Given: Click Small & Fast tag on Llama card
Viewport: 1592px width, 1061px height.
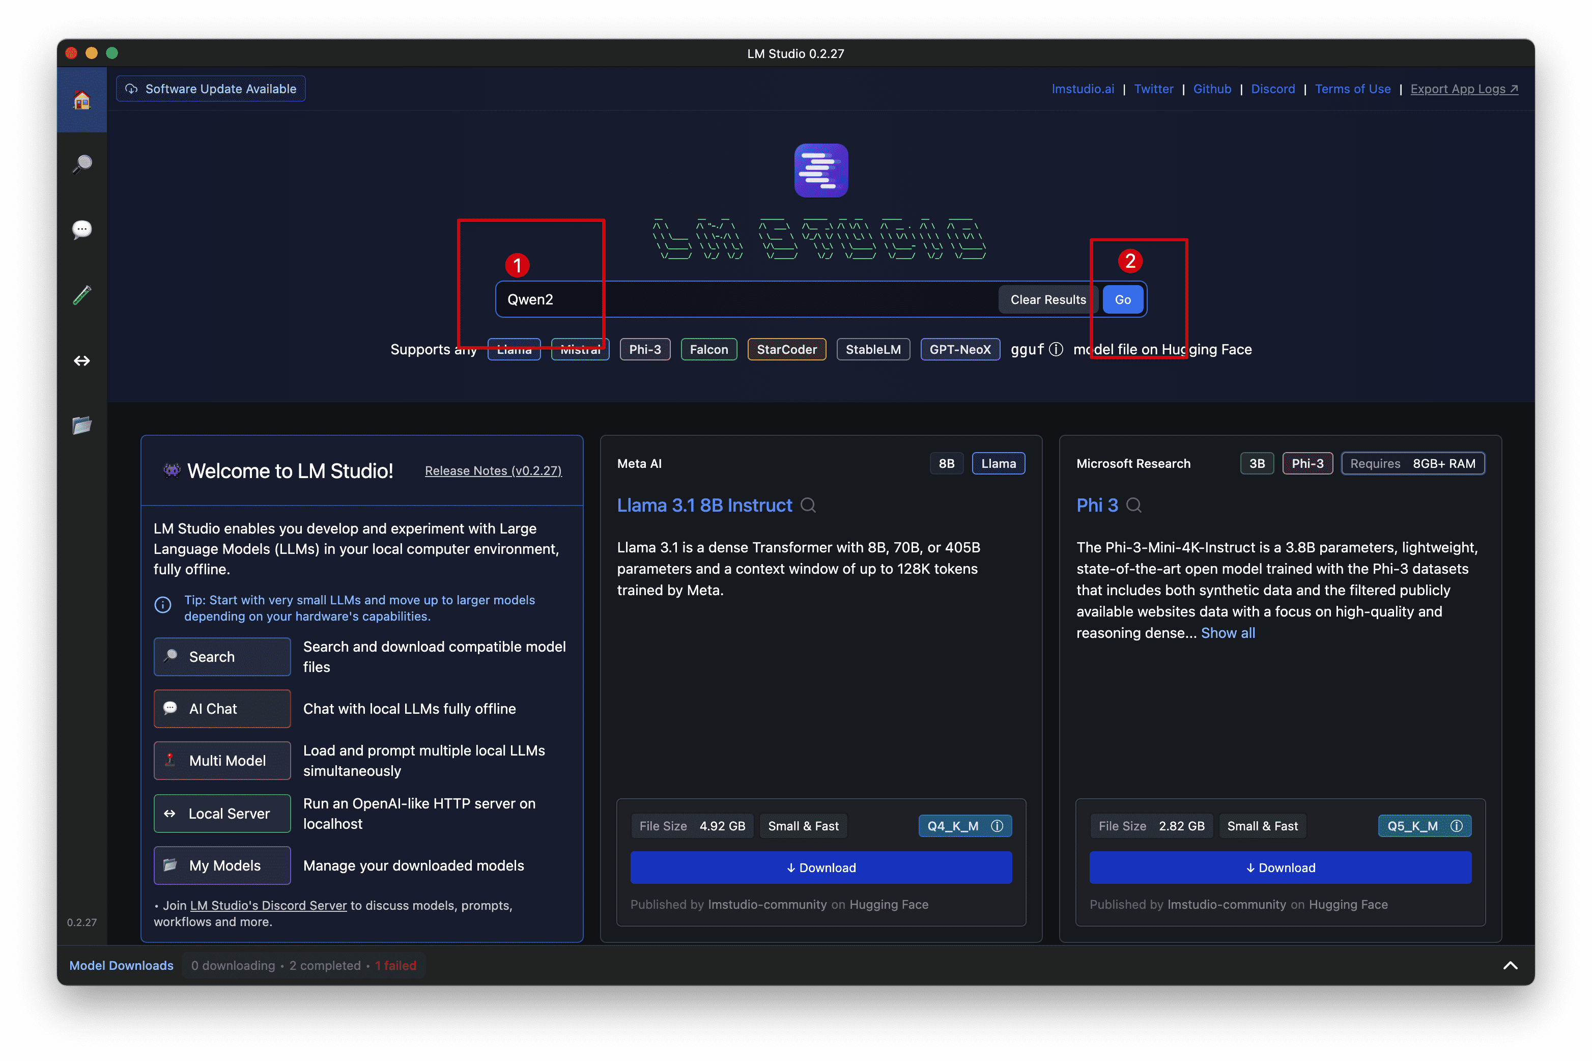Looking at the screenshot, I should [803, 825].
